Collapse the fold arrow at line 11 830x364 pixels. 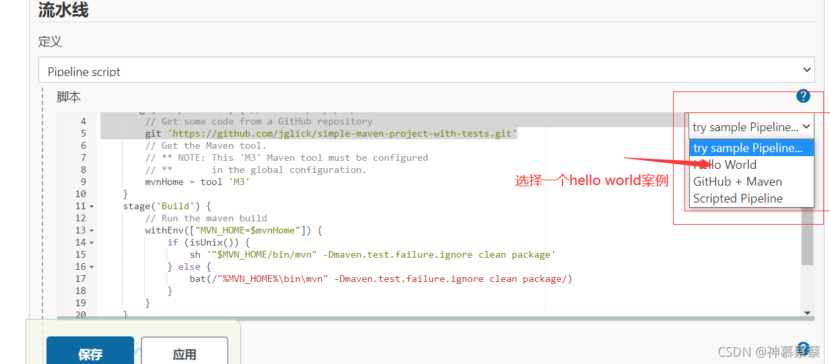pyautogui.click(x=92, y=207)
